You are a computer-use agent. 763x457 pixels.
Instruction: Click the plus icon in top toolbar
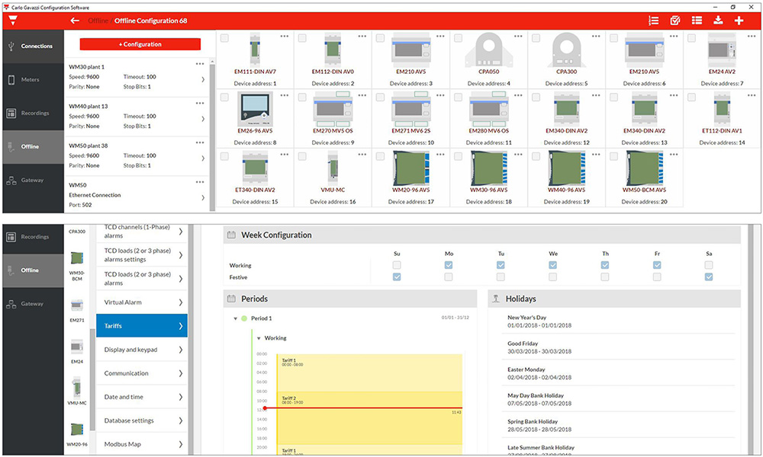(739, 21)
